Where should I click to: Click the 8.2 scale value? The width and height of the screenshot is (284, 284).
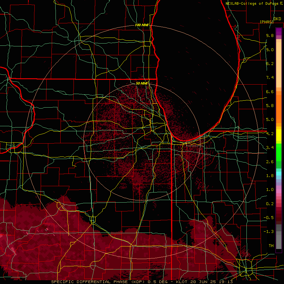point(270,63)
